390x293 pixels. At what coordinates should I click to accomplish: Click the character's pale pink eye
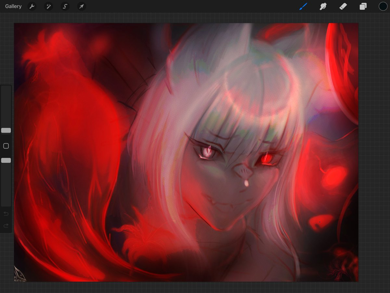click(x=207, y=152)
